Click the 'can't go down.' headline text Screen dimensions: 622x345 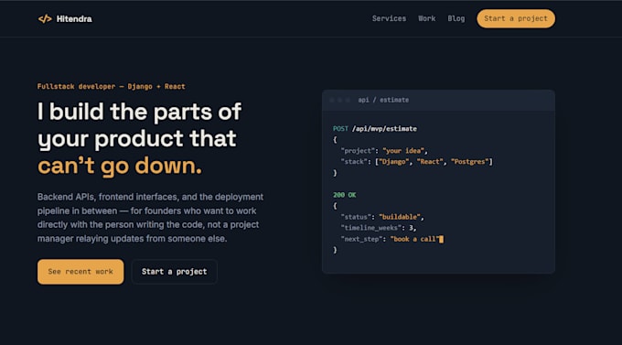pyautogui.click(x=120, y=166)
